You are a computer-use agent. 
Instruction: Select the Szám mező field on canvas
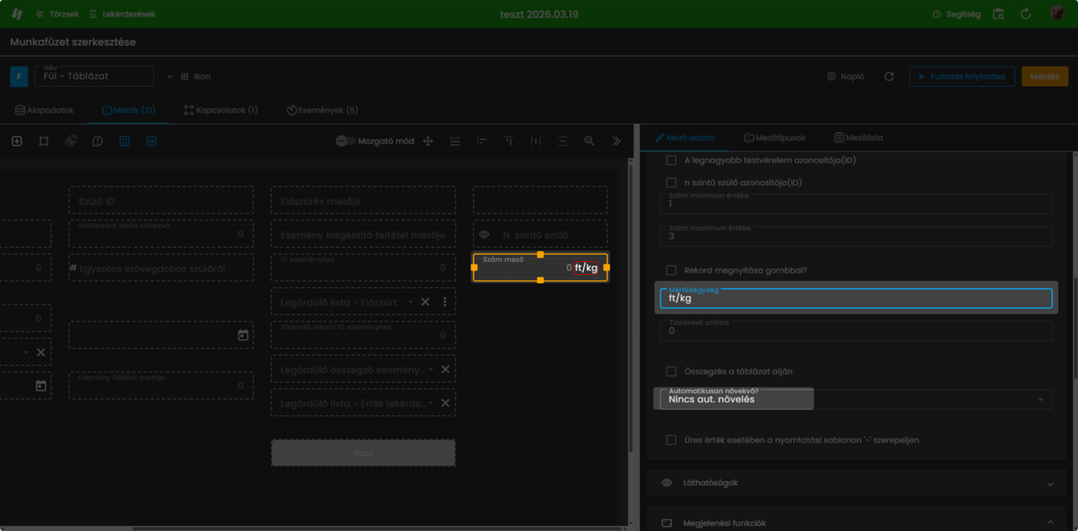(540, 268)
